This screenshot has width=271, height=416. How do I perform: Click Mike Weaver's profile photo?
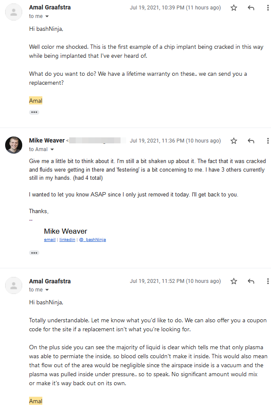(x=14, y=145)
